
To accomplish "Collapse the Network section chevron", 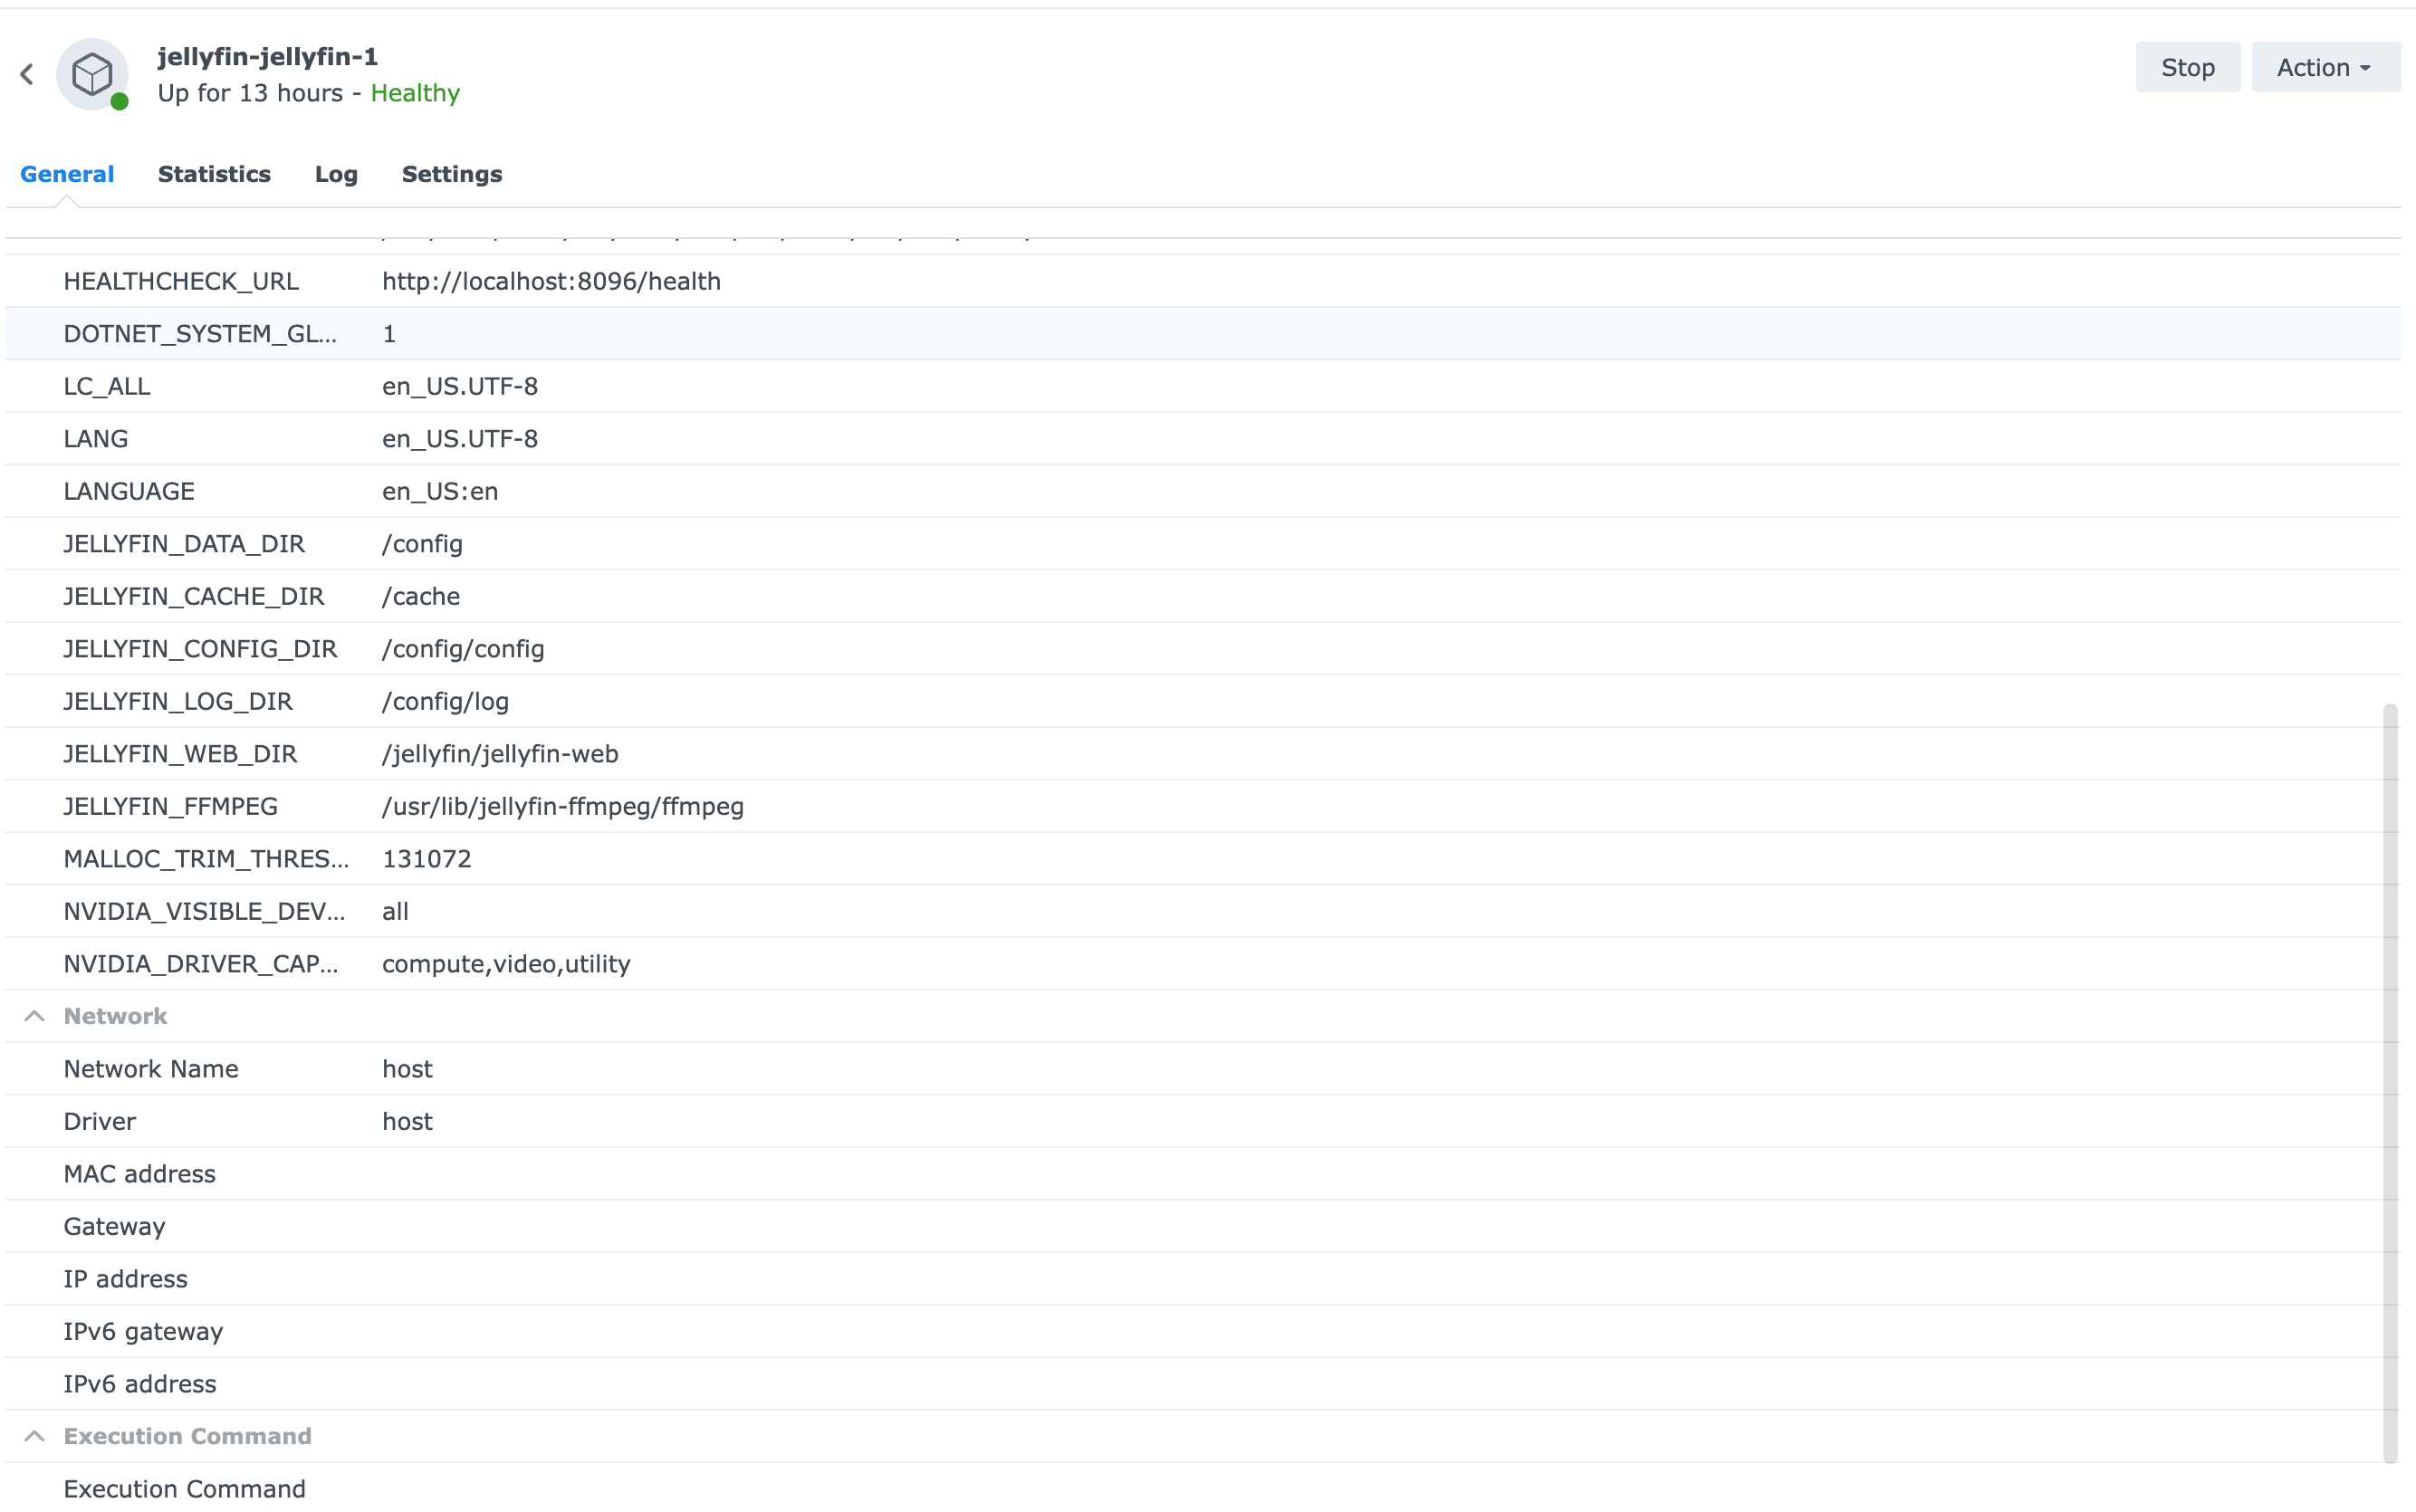I will point(34,1016).
